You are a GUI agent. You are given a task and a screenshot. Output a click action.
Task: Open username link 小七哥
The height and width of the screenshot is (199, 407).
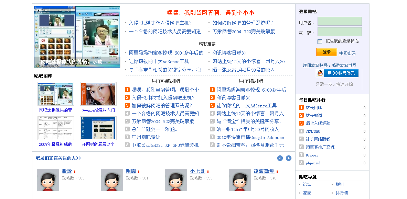coord(197,171)
